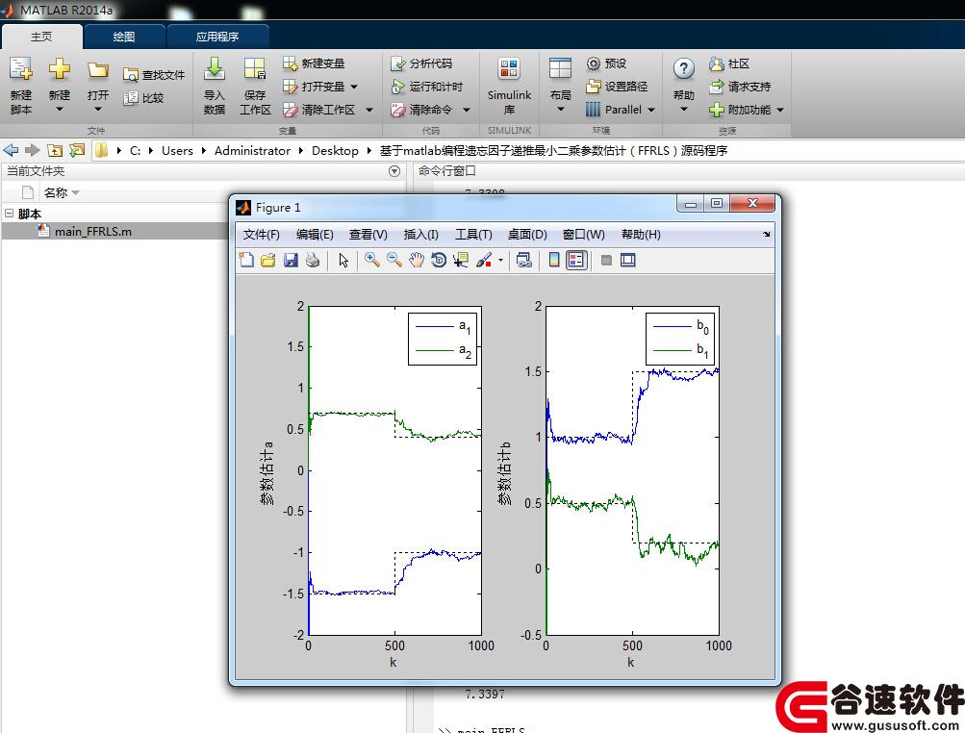Open the 帮助(H) menu in Figure 1

pos(641,235)
